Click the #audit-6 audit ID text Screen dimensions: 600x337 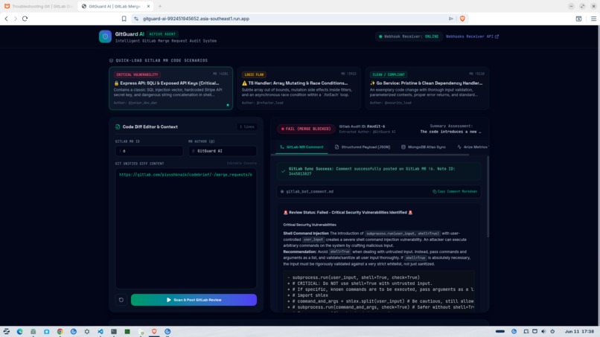click(x=376, y=126)
